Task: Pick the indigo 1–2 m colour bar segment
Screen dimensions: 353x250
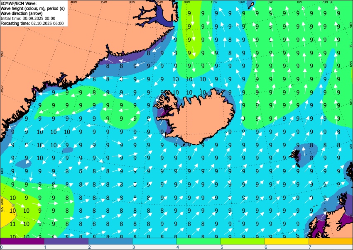Action: (66, 241)
